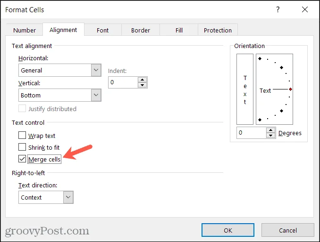
Task: Click the red diamond orientation marker
Action: click(x=290, y=89)
